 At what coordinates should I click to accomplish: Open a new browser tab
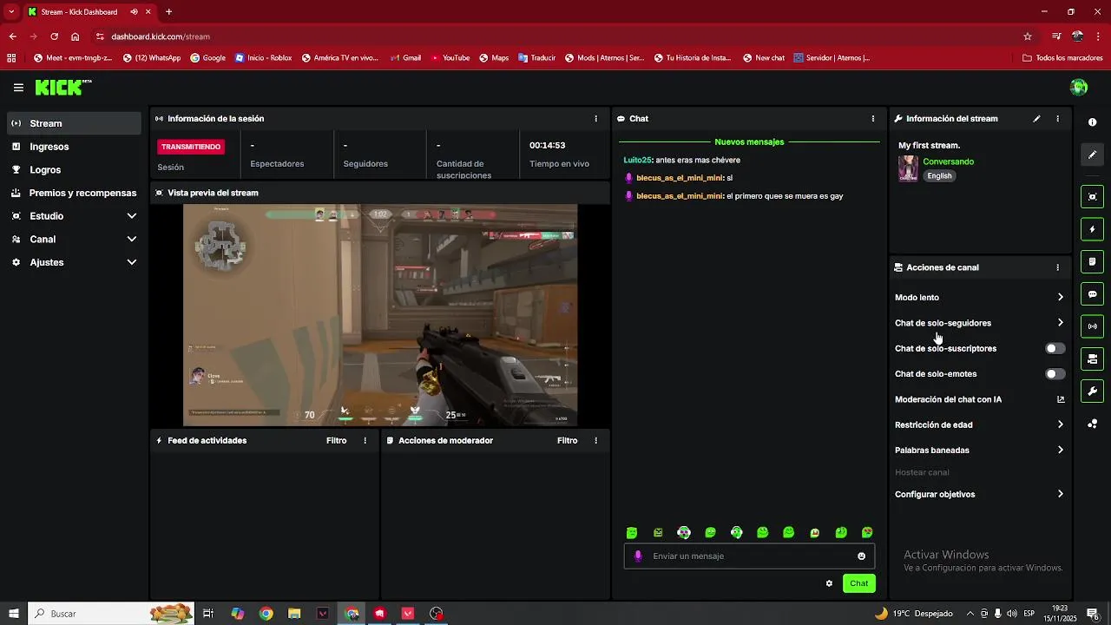pyautogui.click(x=168, y=12)
